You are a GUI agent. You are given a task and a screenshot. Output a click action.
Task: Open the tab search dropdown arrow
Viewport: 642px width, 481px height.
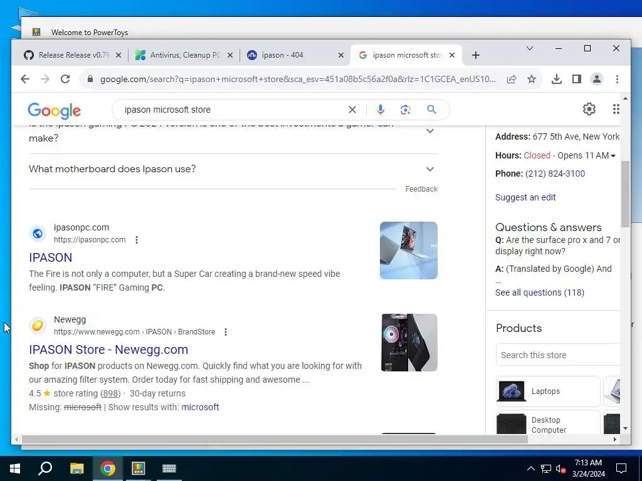pyautogui.click(x=529, y=48)
